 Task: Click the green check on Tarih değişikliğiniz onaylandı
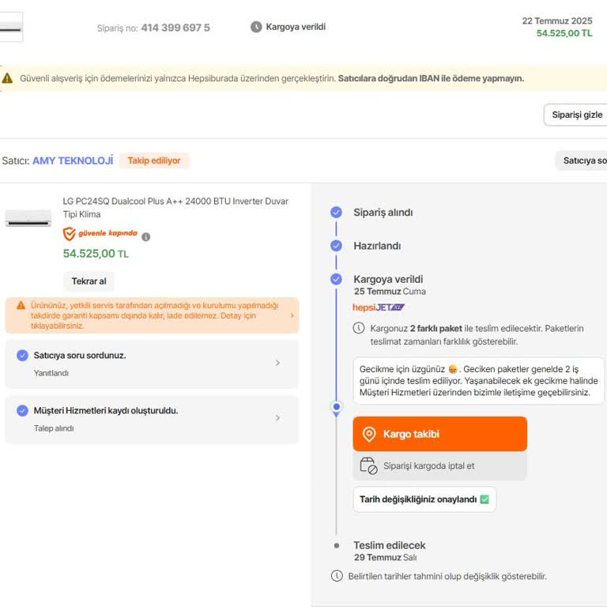pyautogui.click(x=484, y=500)
